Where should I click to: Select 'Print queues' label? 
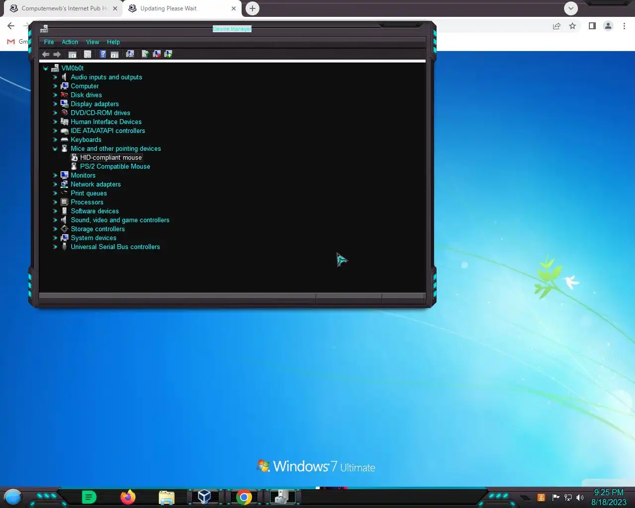[x=89, y=193]
